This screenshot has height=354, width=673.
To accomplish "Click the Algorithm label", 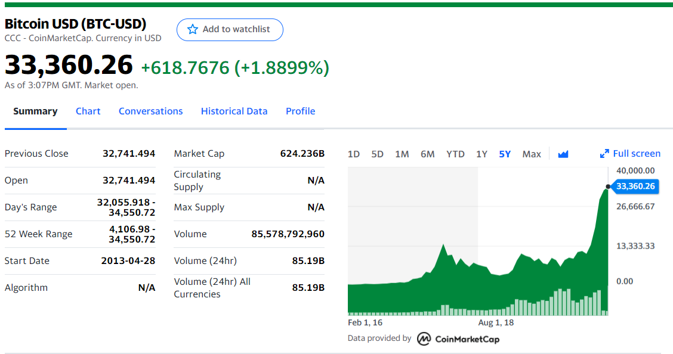I will [x=26, y=288].
